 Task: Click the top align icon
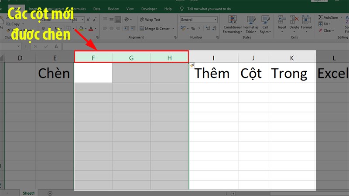point(105,20)
